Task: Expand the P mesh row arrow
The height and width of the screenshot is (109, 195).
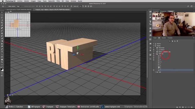Action: coord(157,60)
